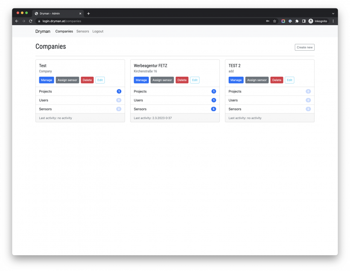Open the saved passwords key icon
Viewport: 350px width, 271px height.
tap(268, 21)
